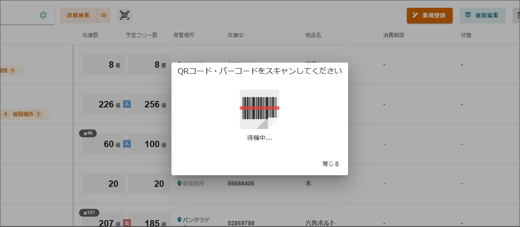Click the 物品名 column header
520x227 pixels.
pyautogui.click(x=313, y=35)
